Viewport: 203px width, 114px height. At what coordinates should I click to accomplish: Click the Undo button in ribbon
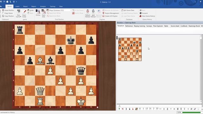[x=30, y=10]
